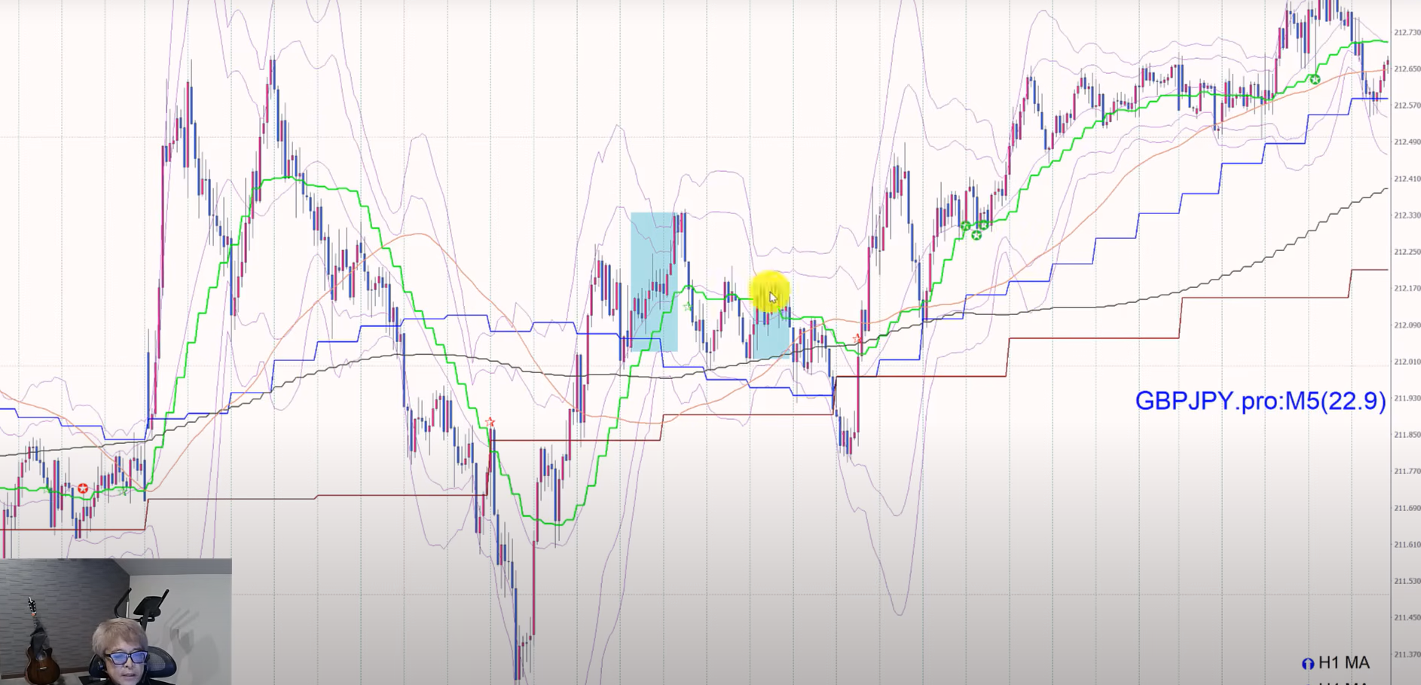Image resolution: width=1421 pixels, height=685 pixels.
Task: Click the GBPJPY.pro:M5(22.9) chart label
Action: click(x=1260, y=401)
